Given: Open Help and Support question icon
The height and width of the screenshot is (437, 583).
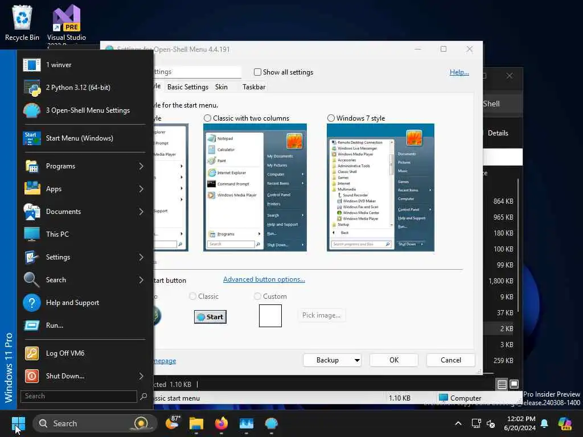Looking at the screenshot, I should (32, 303).
